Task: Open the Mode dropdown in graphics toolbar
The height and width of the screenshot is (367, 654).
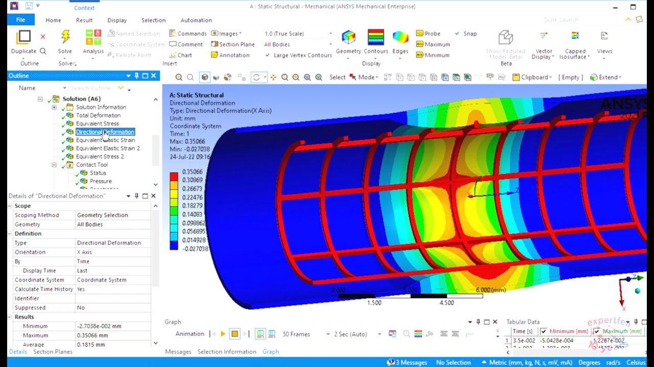Action: [x=364, y=77]
